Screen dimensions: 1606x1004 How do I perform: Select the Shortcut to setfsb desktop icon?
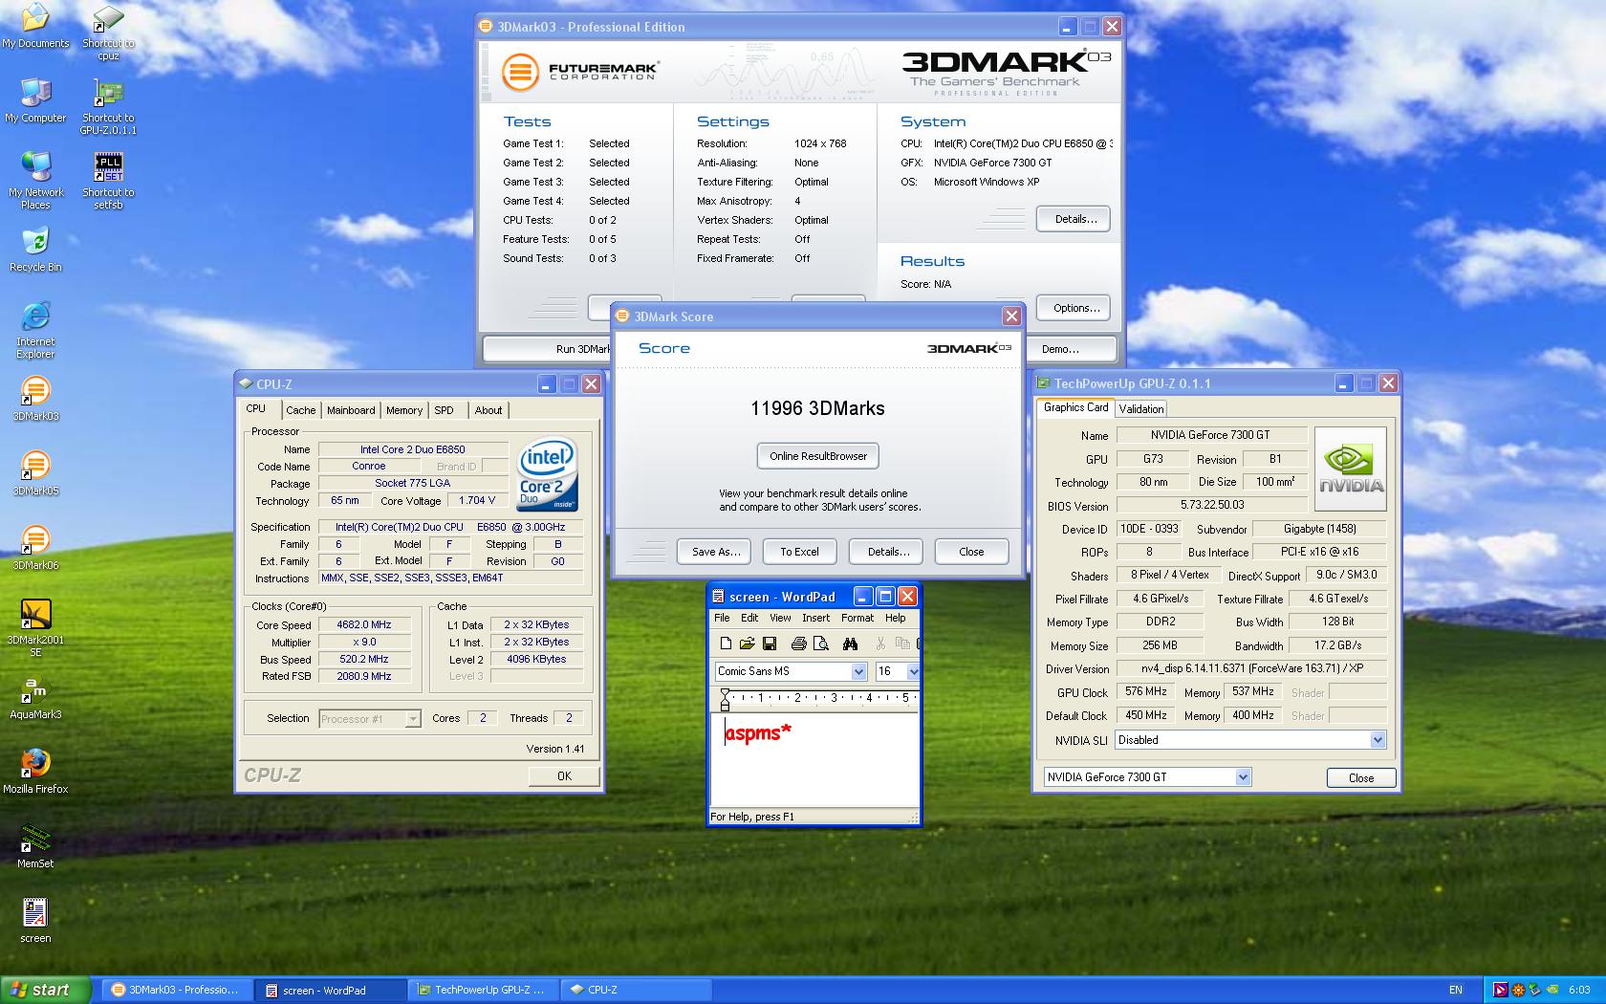coord(108,181)
